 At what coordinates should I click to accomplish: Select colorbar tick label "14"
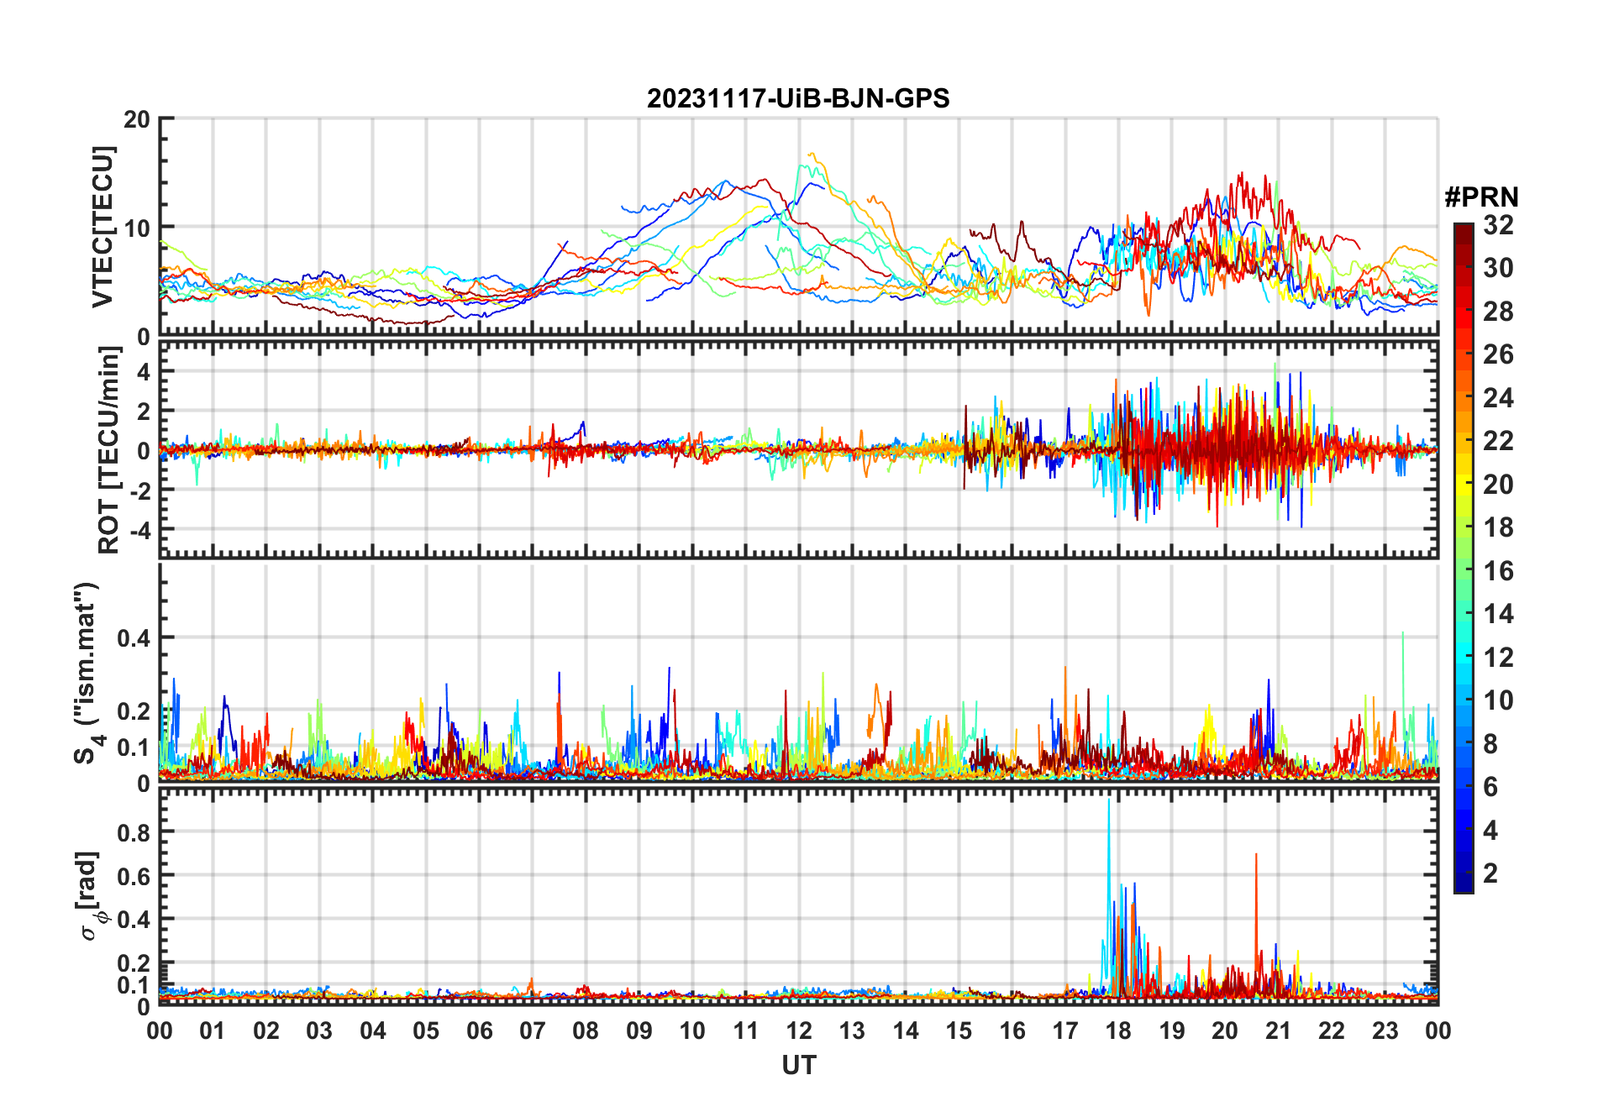pyautogui.click(x=1498, y=614)
